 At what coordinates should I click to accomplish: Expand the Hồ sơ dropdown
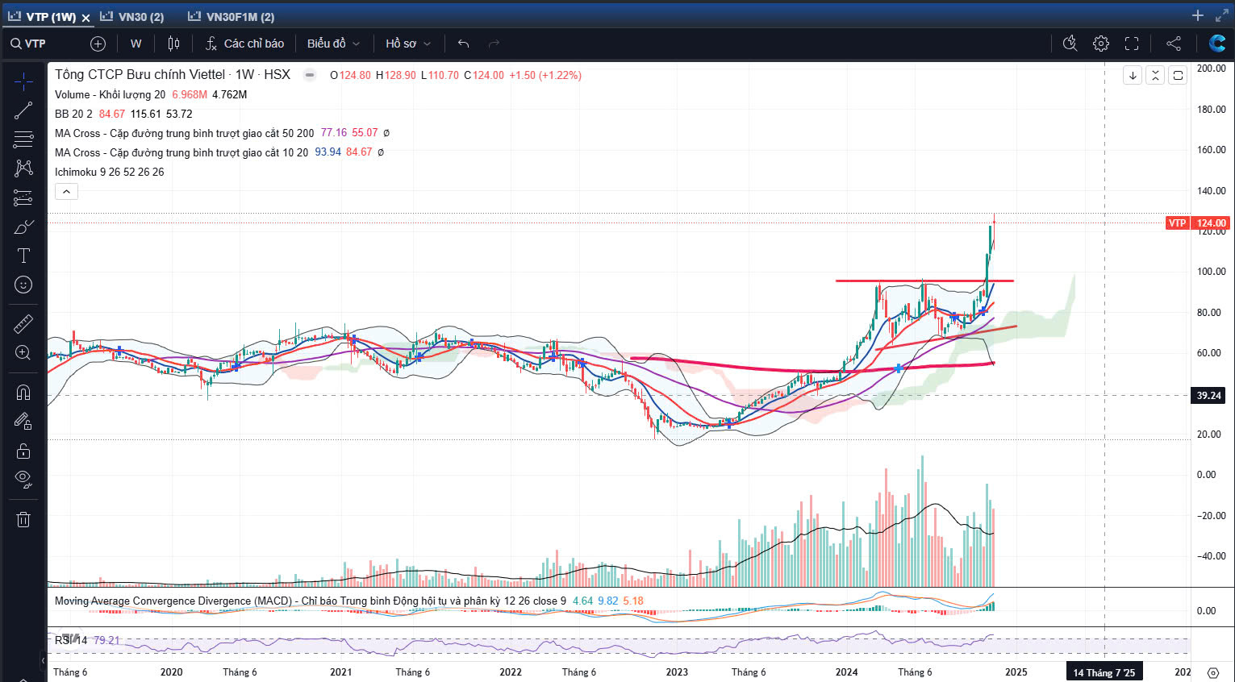pos(408,44)
